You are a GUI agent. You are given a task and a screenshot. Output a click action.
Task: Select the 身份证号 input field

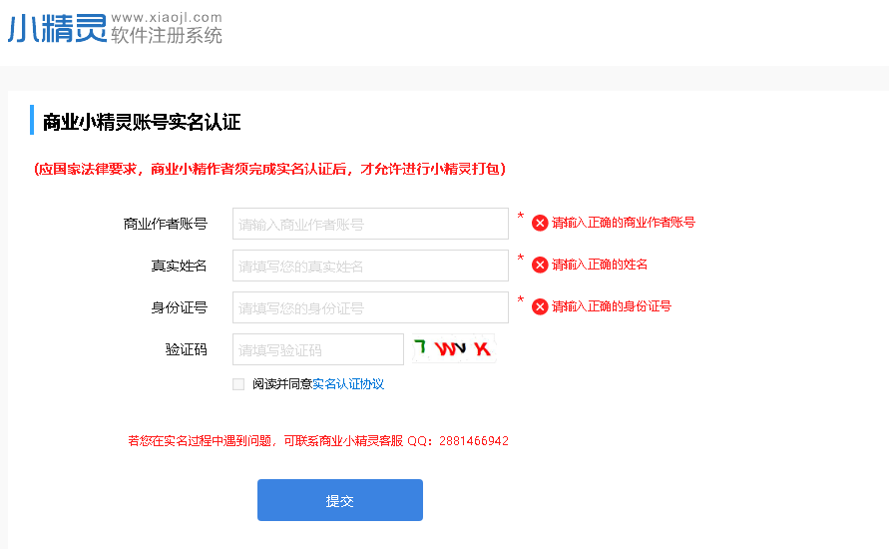370,307
